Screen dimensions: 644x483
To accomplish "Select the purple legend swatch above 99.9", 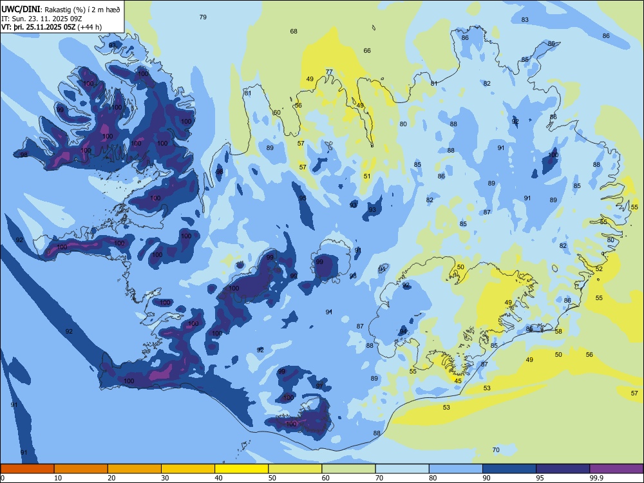I will pos(616,469).
